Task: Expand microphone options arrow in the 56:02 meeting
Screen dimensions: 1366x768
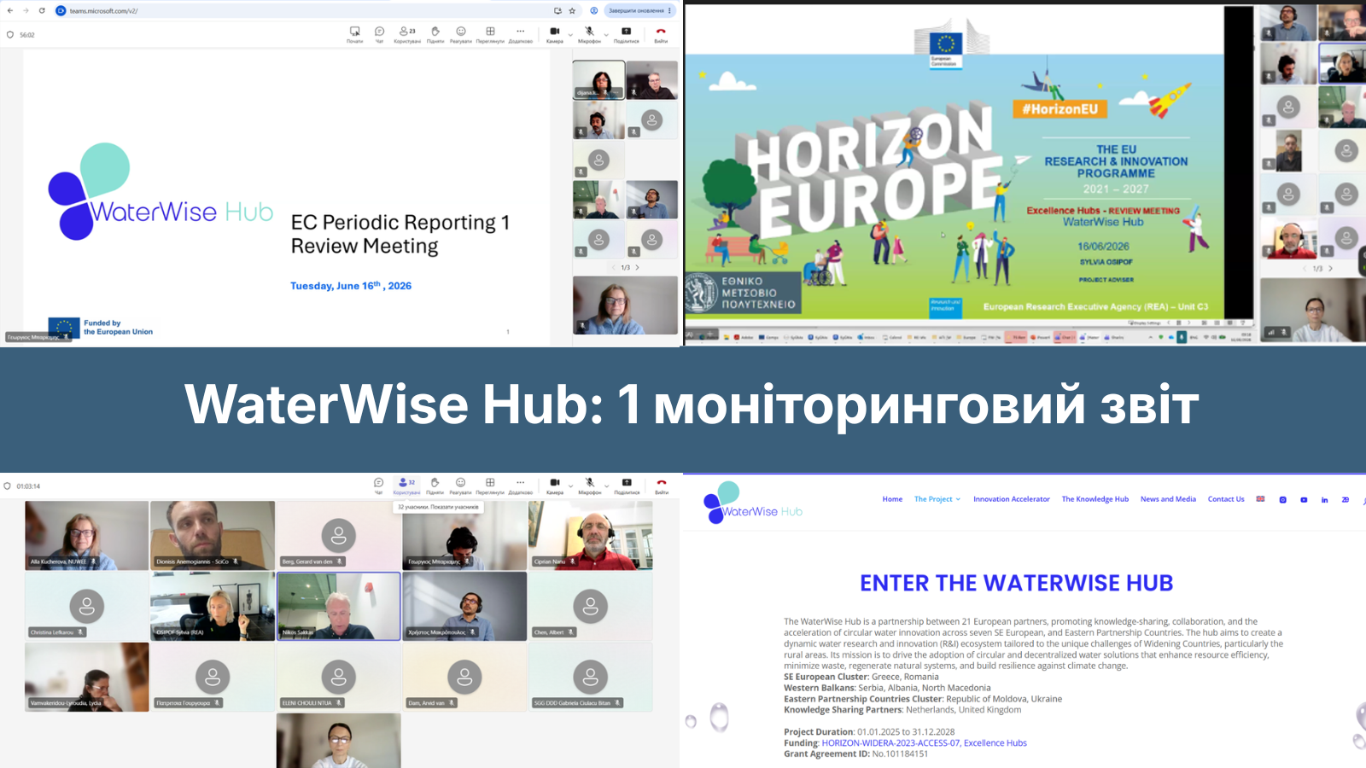Action: click(x=606, y=34)
